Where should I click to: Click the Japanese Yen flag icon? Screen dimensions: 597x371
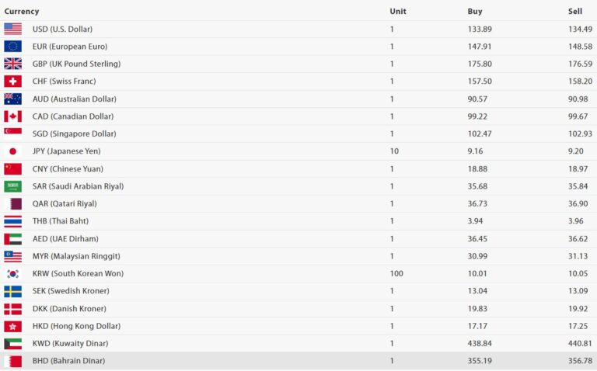click(x=12, y=151)
